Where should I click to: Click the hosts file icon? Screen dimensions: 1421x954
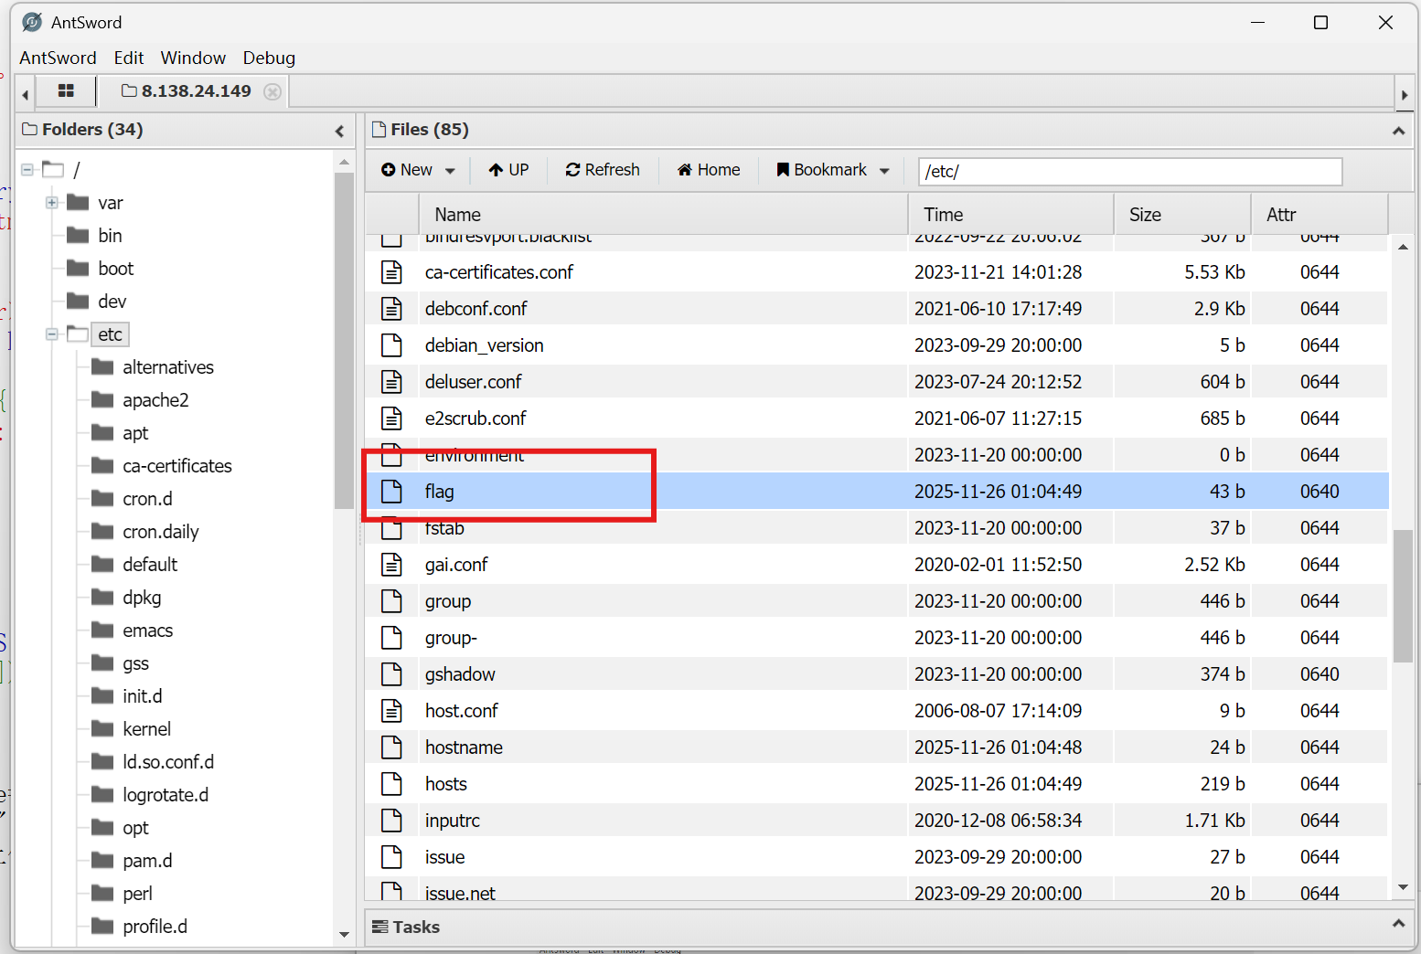click(391, 784)
